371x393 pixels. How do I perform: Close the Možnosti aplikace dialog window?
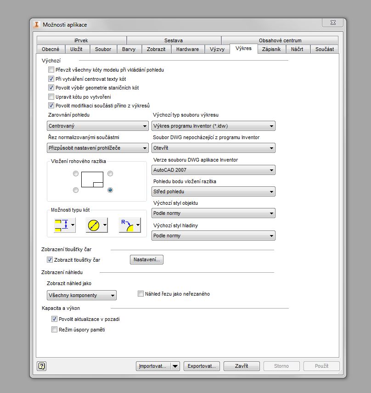click(x=333, y=22)
